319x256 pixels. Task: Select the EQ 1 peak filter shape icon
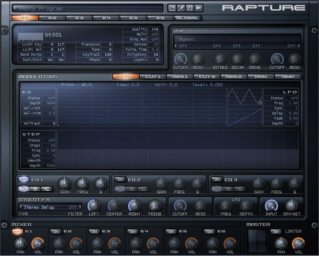(x=35, y=189)
